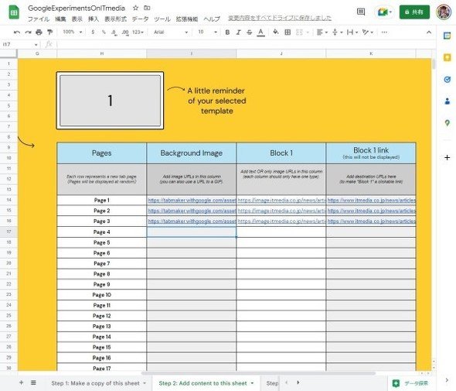
Task: Click the Print icon
Action: (39, 33)
